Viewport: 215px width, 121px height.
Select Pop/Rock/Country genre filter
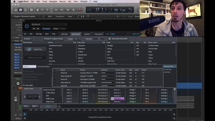point(55,46)
